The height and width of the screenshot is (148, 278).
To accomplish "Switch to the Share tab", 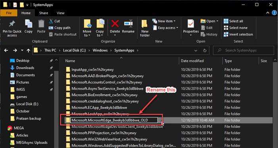I will click(x=44, y=13).
